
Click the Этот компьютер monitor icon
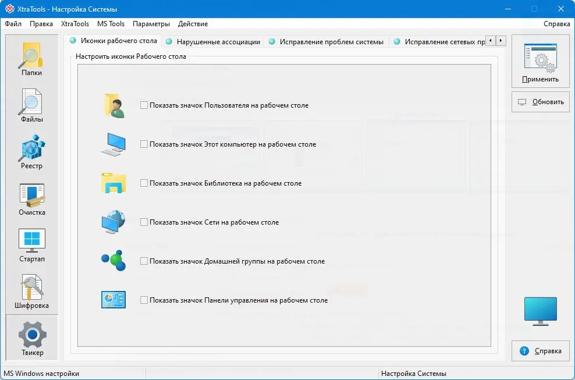click(113, 144)
